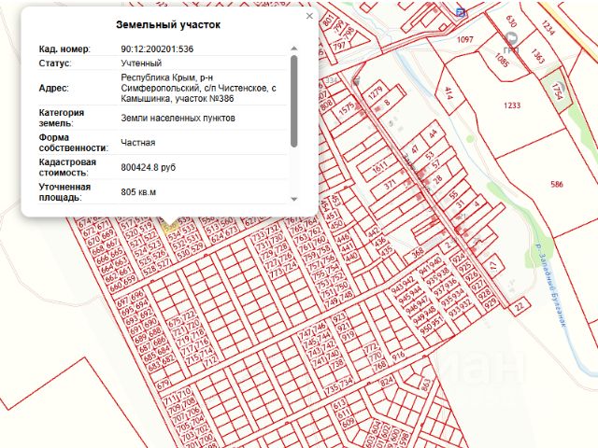Select parcel 863 on the map
The height and width of the screenshot is (448, 598).
click(426, 385)
